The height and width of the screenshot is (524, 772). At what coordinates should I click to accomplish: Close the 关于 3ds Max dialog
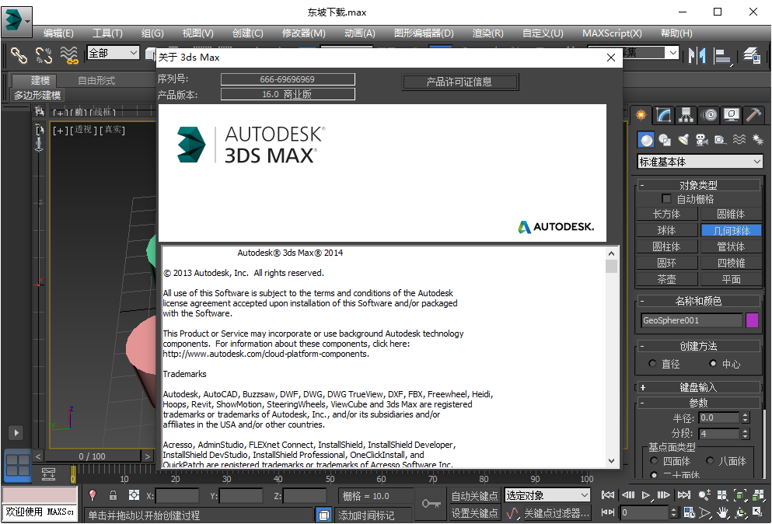tap(611, 58)
